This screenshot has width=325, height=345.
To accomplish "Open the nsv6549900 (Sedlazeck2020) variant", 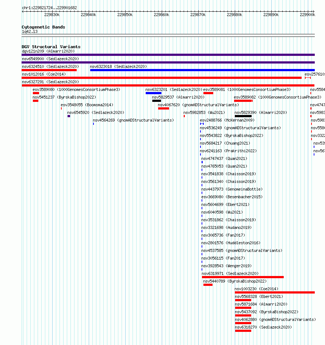I will (50, 59).
